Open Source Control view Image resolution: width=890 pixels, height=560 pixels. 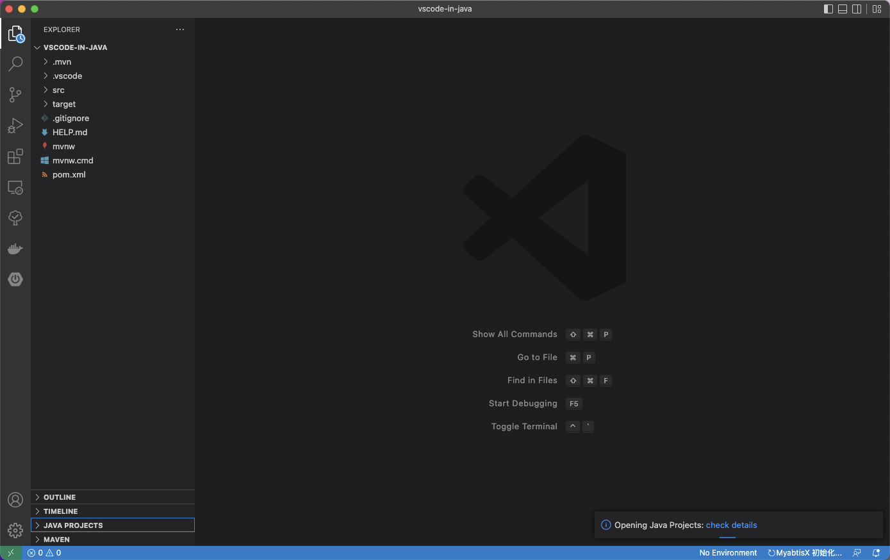15,95
